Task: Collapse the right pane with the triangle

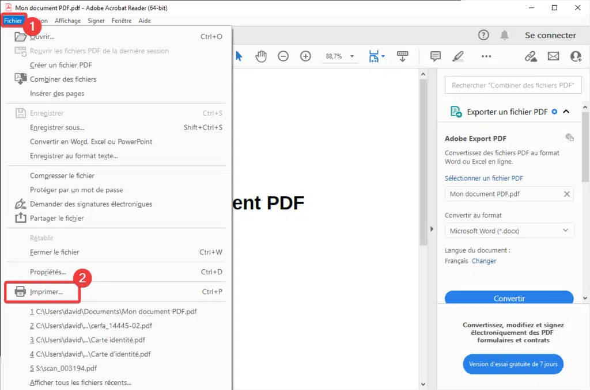Action: click(432, 229)
